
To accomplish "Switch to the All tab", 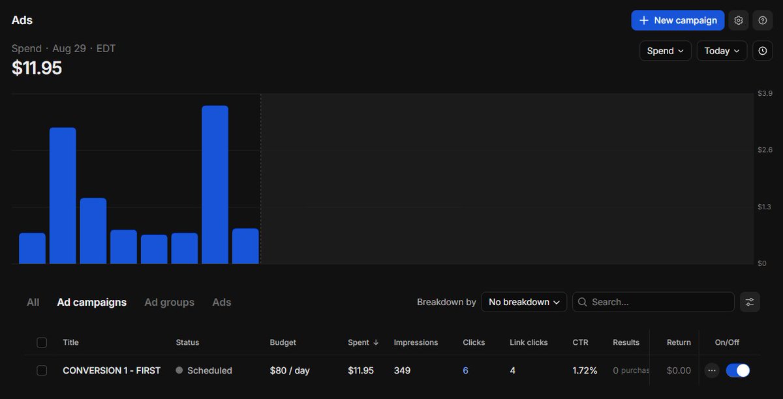I will click(x=33, y=303).
